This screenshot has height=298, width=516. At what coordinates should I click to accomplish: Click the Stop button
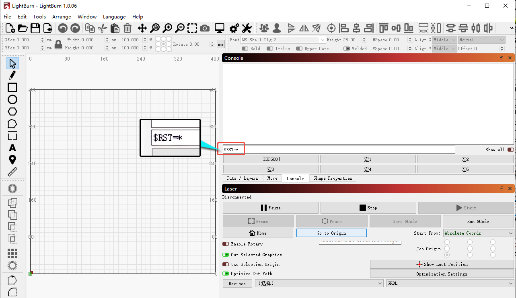368,208
